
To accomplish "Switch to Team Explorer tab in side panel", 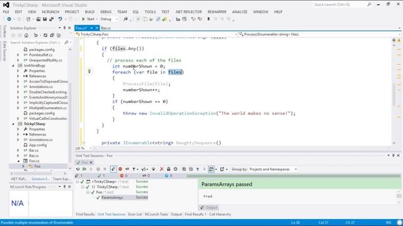I will click(x=61, y=179).
